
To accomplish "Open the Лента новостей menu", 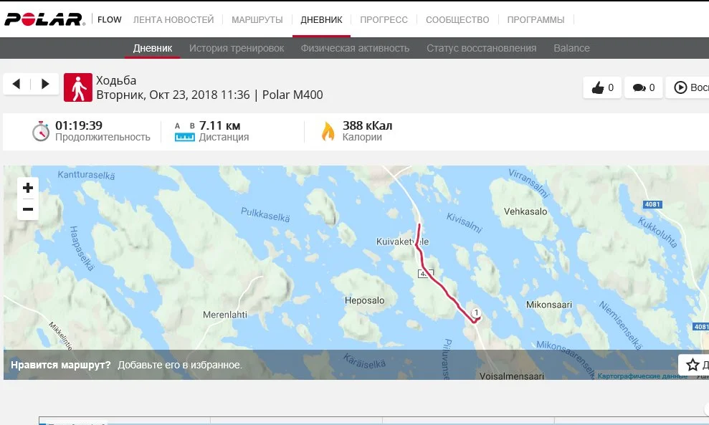I will pos(173,20).
